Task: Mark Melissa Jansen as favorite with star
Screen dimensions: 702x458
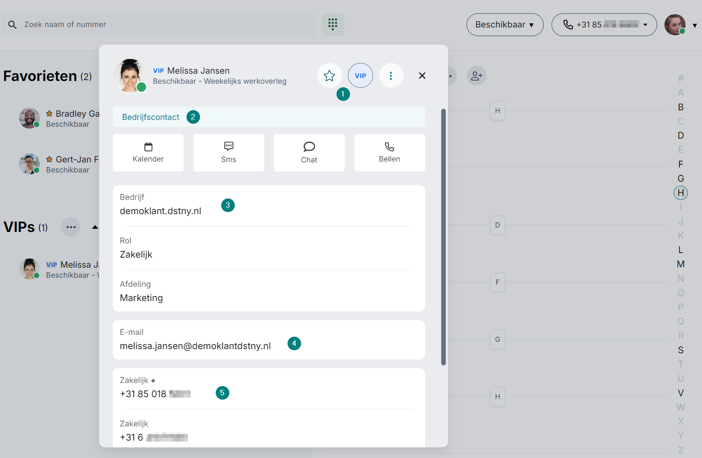Action: (x=329, y=75)
